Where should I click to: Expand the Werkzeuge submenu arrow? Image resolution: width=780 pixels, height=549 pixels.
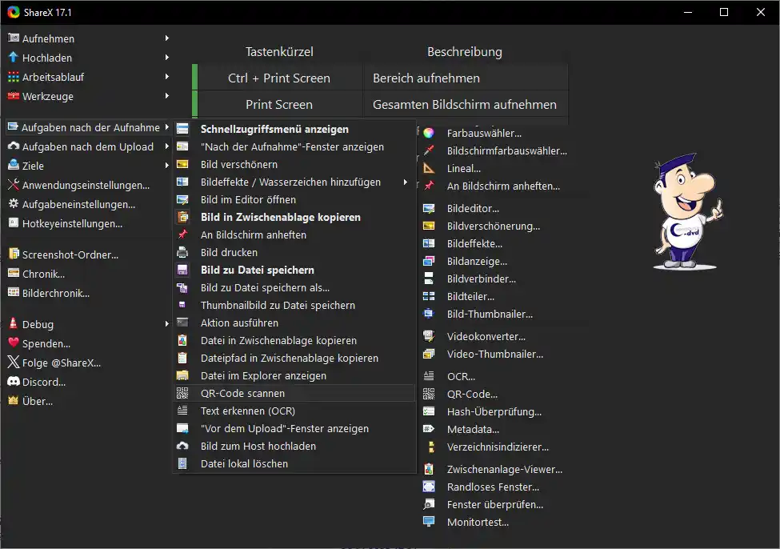[x=167, y=95]
